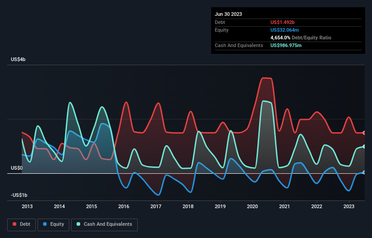This screenshot has width=372, height=238.
Task: Click the US$986.975m cash value
Action: coord(286,45)
